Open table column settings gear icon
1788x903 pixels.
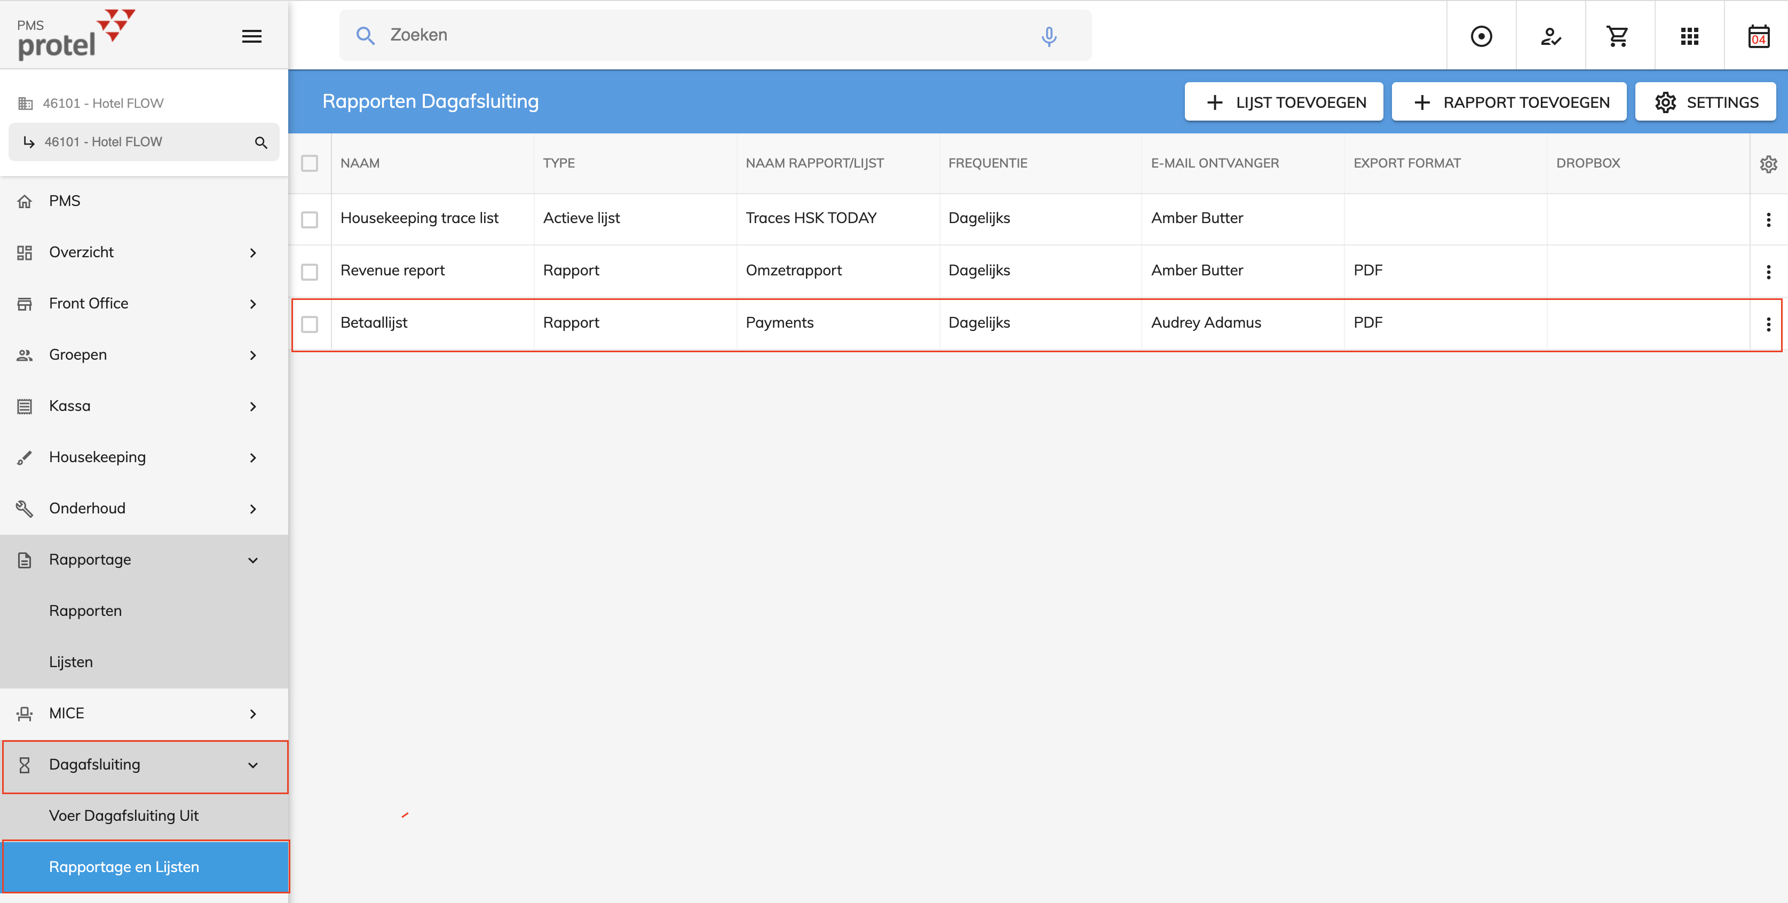pos(1768,164)
